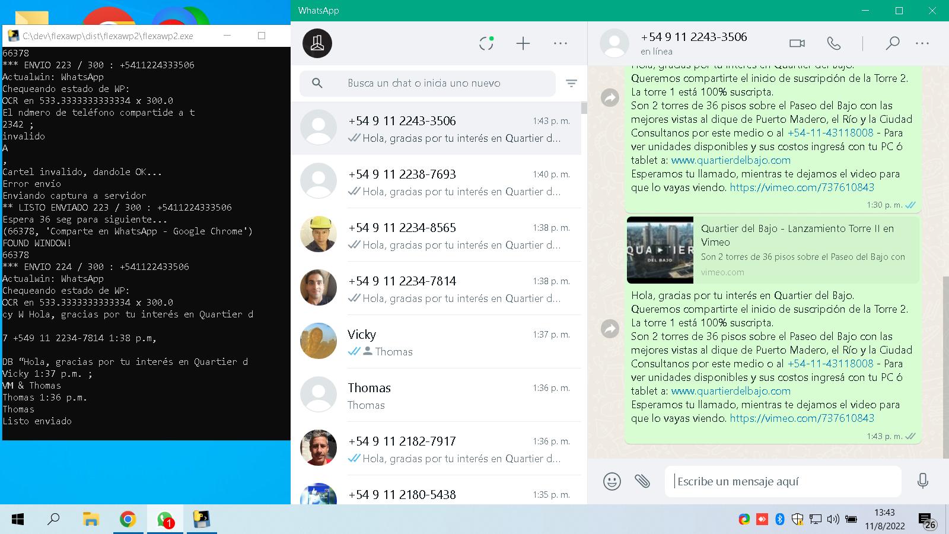Screen dimensions: 949x534
Task: Open taskbar search
Action: [x=54, y=520]
